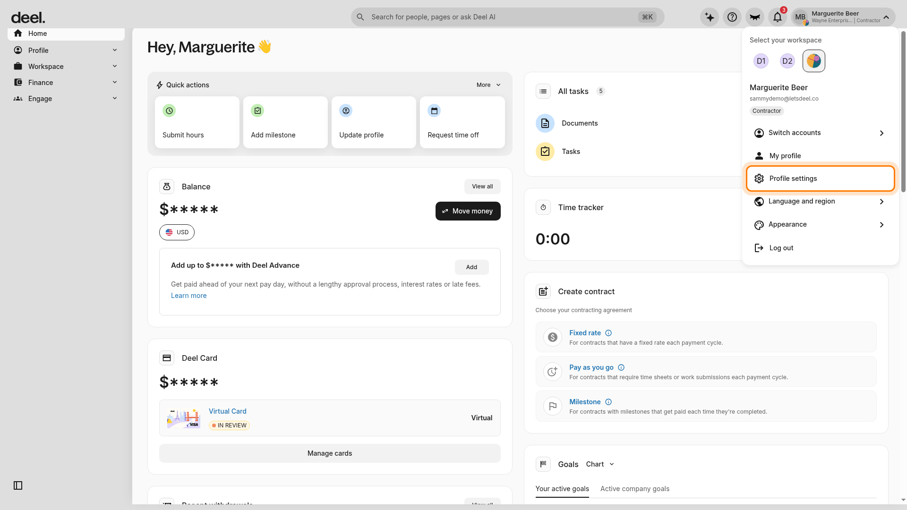Expand the Engage sidebar section

(x=66, y=99)
